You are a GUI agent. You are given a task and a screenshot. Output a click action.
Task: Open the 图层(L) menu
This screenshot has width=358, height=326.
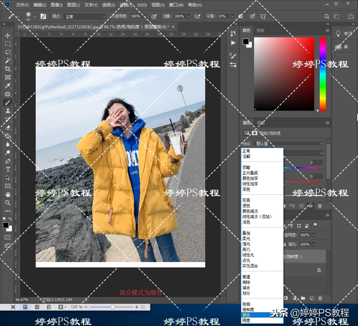74,5
